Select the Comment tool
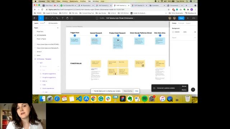The height and width of the screenshot is (129, 230). click(72, 18)
